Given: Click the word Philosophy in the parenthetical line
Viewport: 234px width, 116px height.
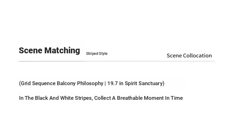Looking at the screenshot, I should tap(90, 84).
